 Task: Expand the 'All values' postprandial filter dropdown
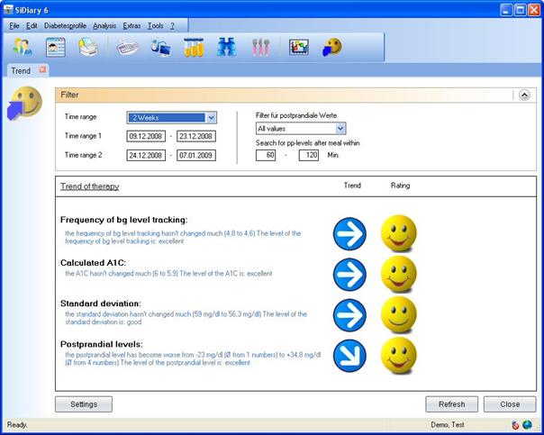pyautogui.click(x=340, y=129)
